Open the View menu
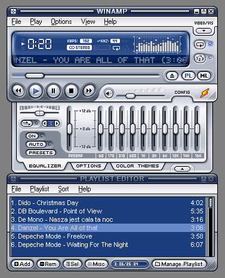225x278 pixels. point(88,22)
